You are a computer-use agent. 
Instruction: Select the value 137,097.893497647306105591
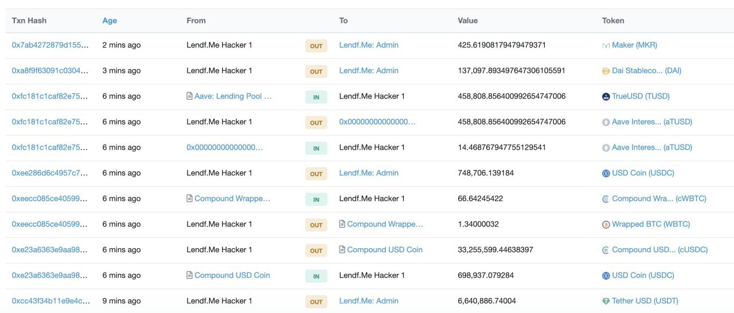tap(512, 71)
